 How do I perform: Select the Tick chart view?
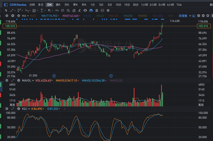click(x=179, y=5)
